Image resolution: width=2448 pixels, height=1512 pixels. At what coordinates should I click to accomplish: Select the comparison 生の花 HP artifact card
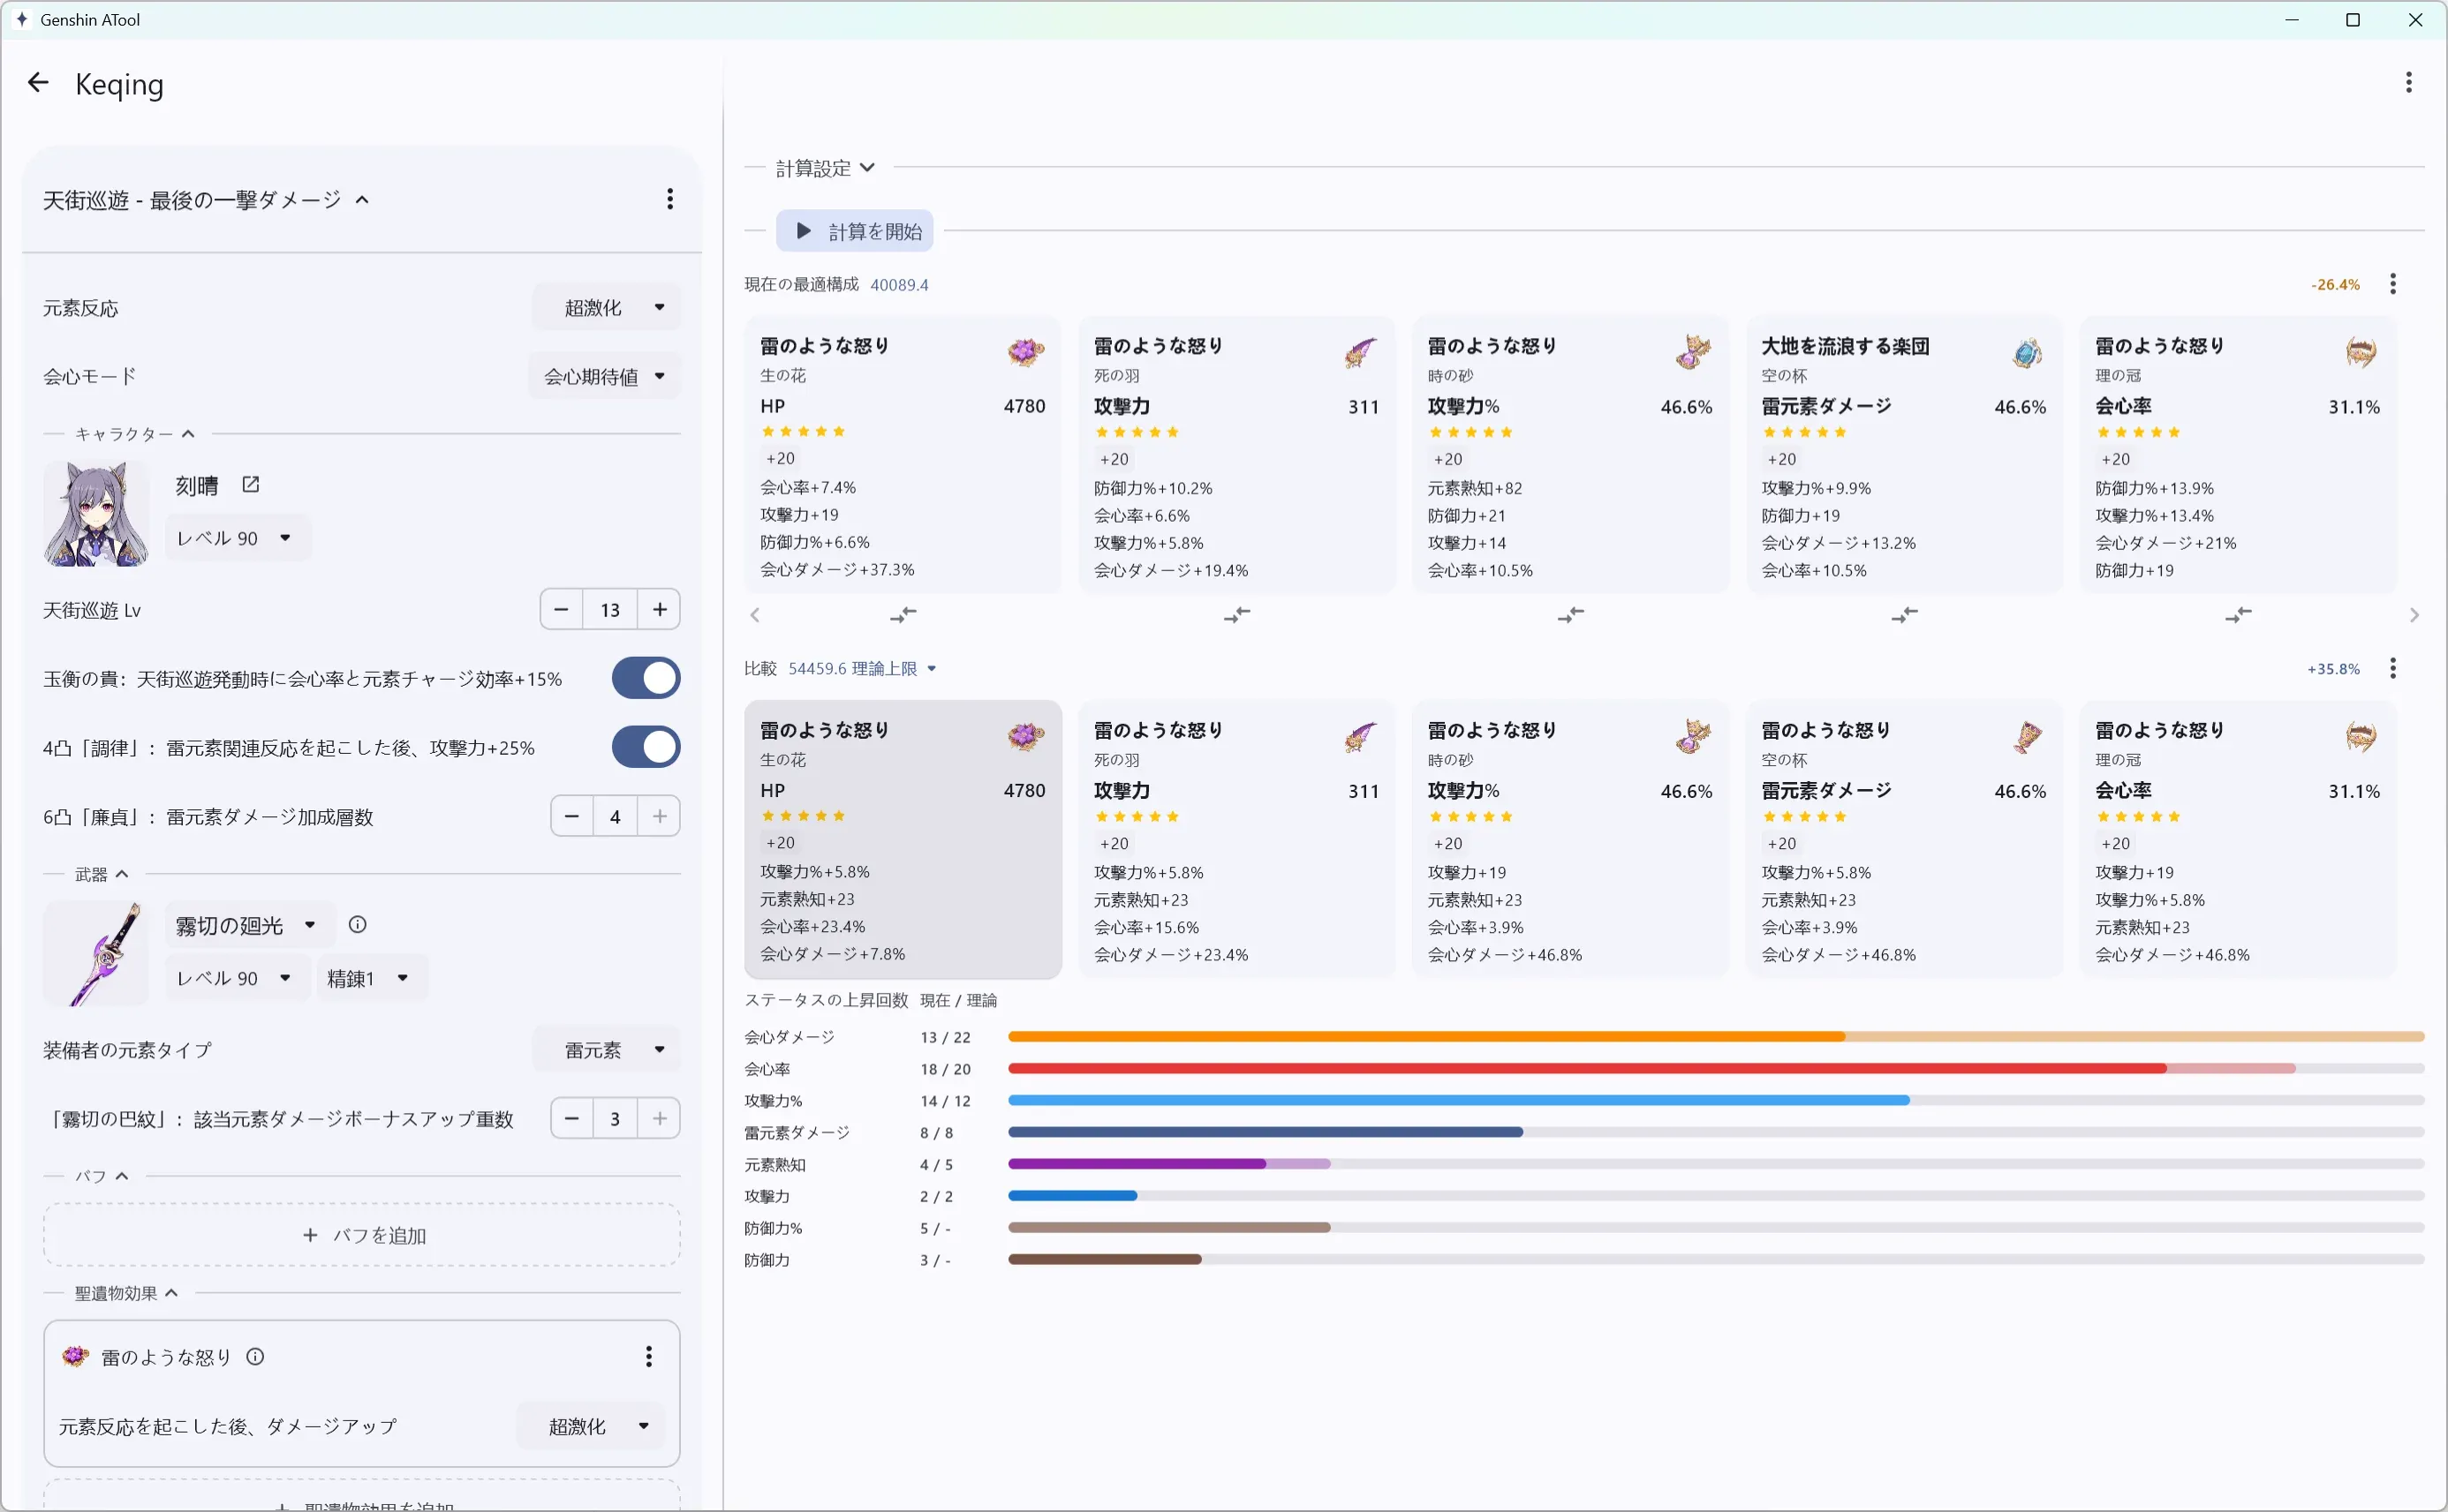pos(903,839)
